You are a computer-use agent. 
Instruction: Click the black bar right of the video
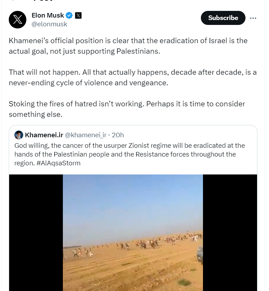(230, 232)
